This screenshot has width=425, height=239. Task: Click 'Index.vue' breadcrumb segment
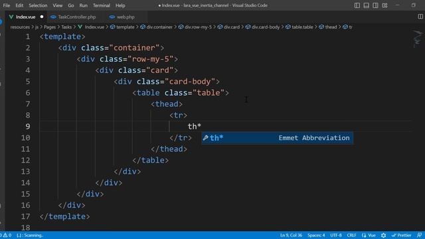pos(94,27)
